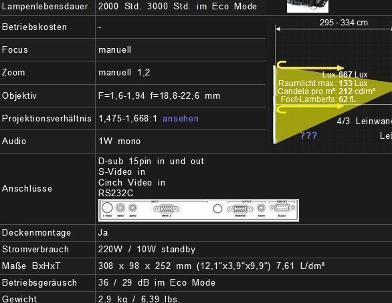
Task: Click the 'Stromverbrauch' label
Action: (x=35, y=250)
